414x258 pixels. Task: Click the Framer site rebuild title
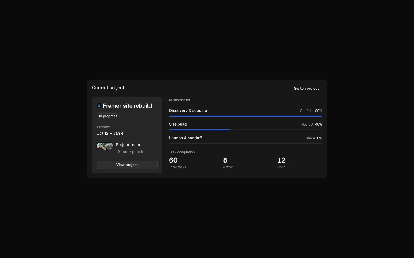(127, 106)
